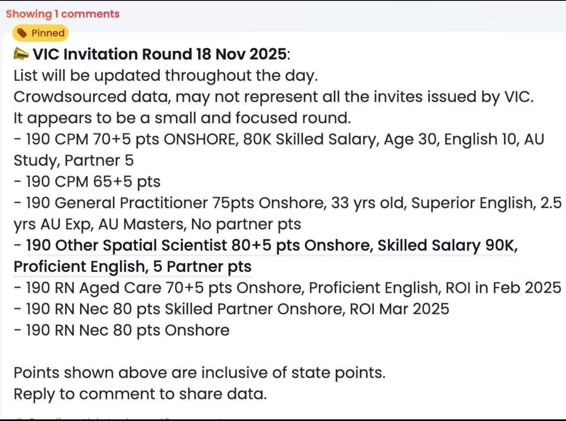
Task: Click 'Reply to comment to share data' text
Action: tap(140, 394)
